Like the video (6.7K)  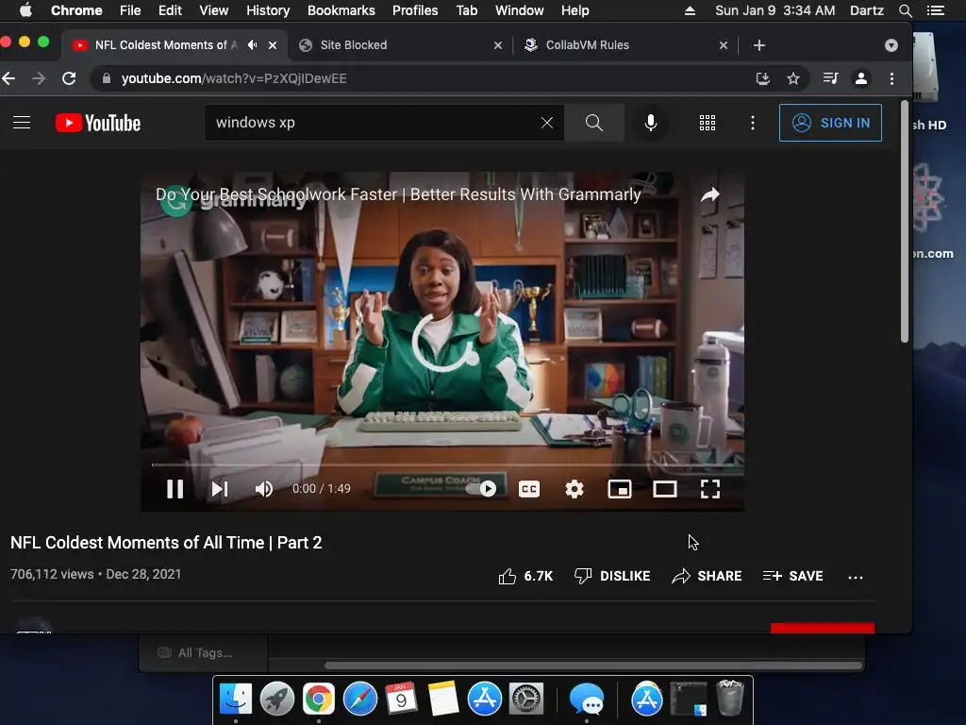coord(525,576)
